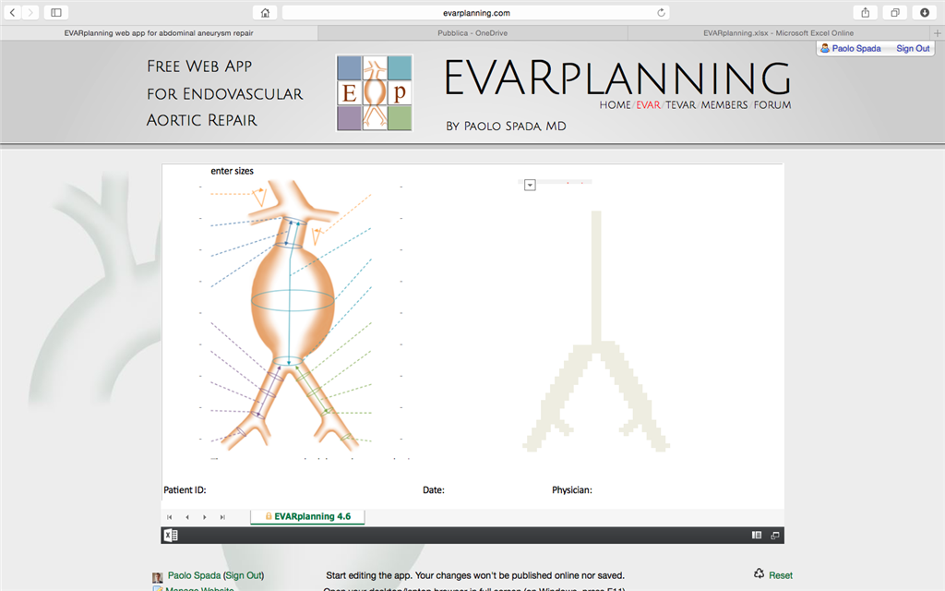Toggle the Safari sidebar icon
This screenshot has height=591, width=945.
pos(55,12)
